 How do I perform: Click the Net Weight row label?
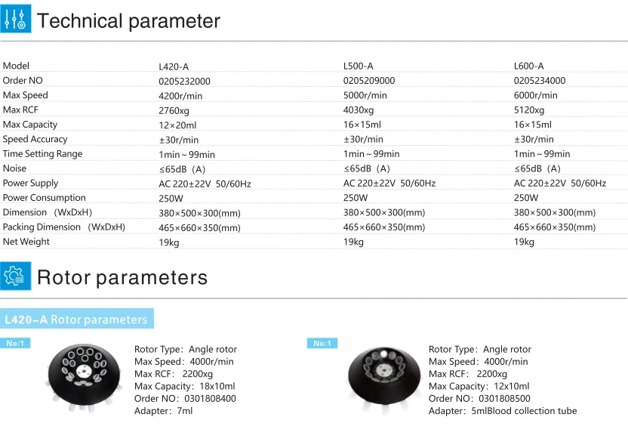[26, 242]
